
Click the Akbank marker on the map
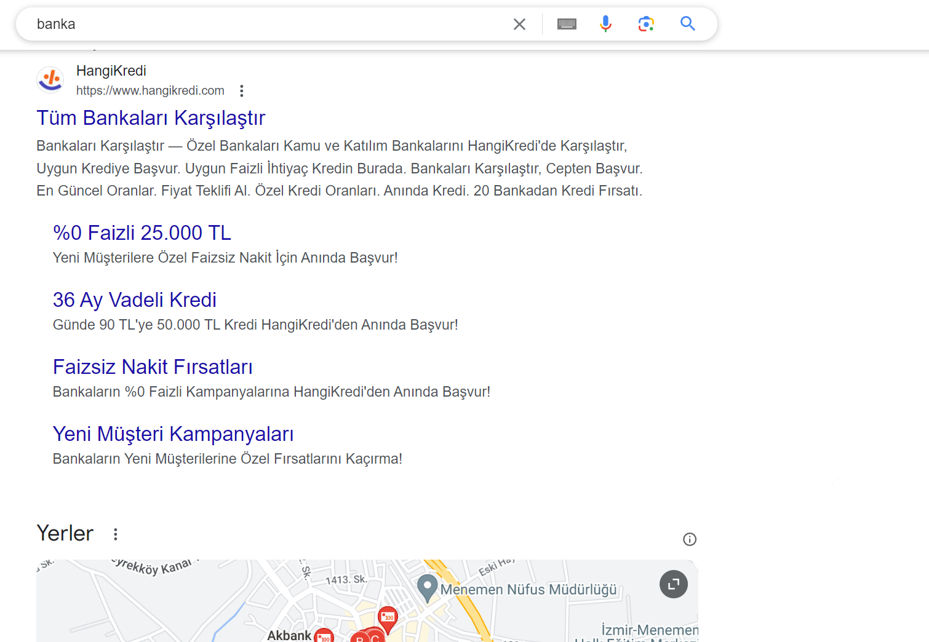coord(324,635)
